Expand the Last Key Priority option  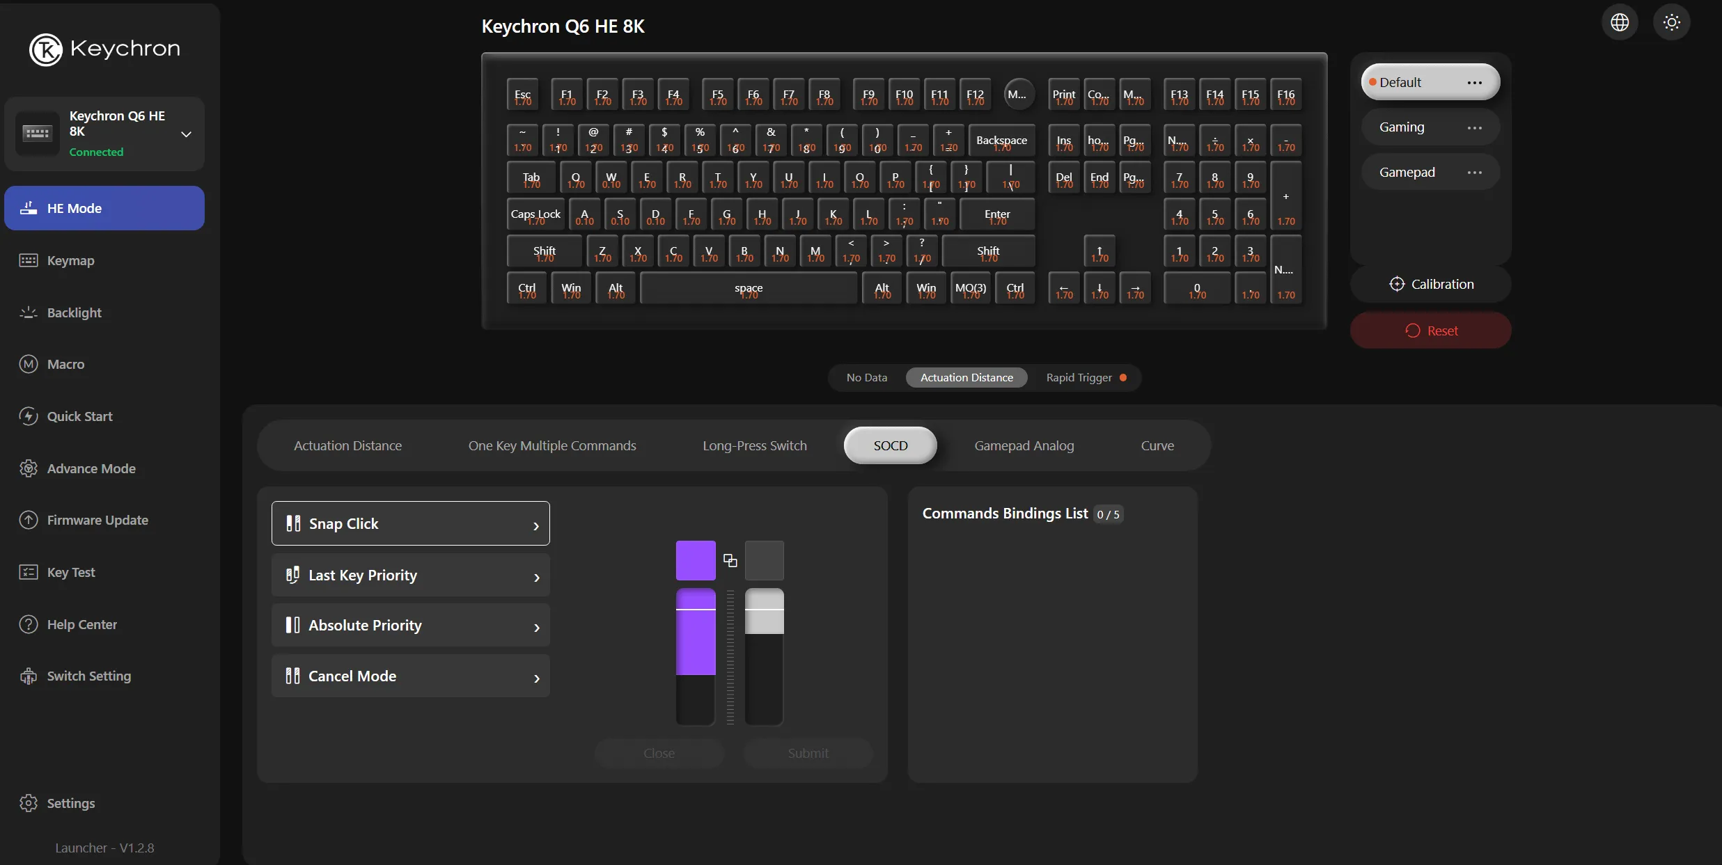pos(410,575)
